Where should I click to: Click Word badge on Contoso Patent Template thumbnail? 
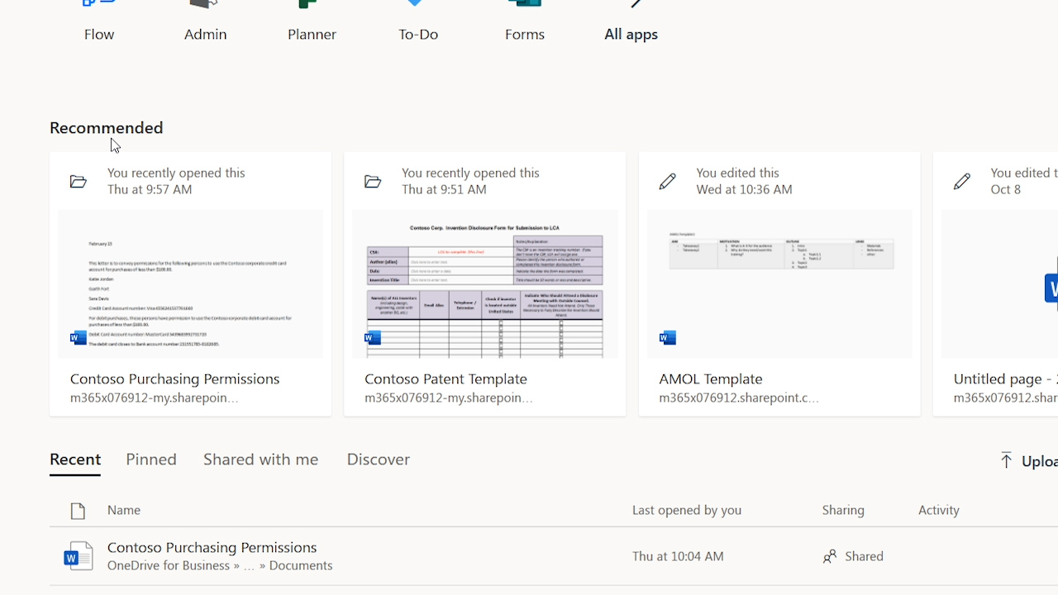pos(373,337)
